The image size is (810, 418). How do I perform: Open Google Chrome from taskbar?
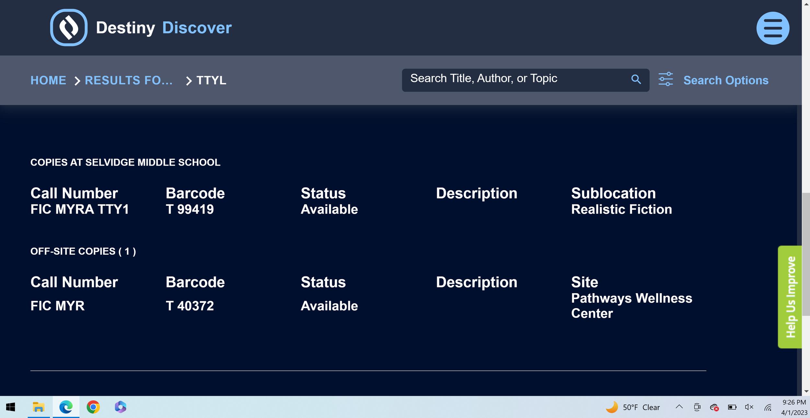(93, 407)
